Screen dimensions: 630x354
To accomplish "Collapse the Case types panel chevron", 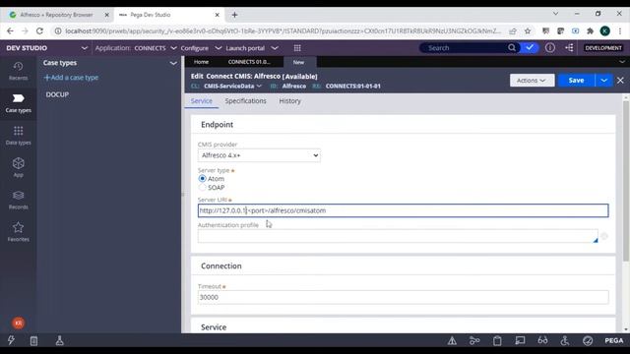I will point(173,63).
